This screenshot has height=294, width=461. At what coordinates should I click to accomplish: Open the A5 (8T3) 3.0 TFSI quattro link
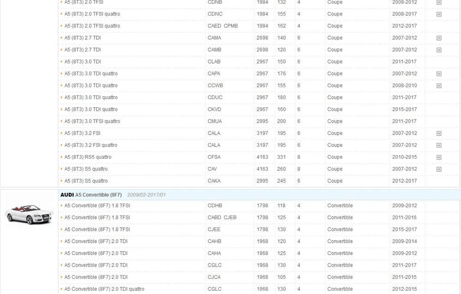click(92, 121)
